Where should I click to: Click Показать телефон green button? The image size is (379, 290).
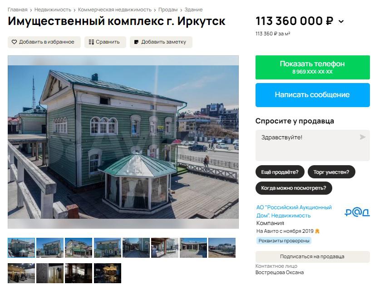point(313,68)
